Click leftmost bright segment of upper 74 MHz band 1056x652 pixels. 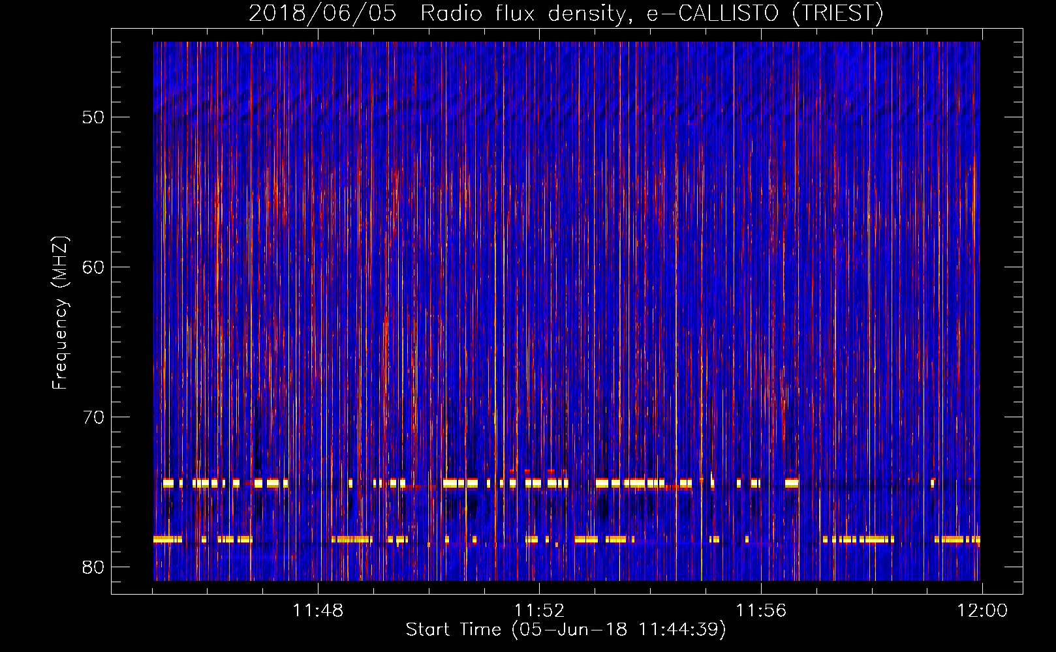click(x=168, y=483)
